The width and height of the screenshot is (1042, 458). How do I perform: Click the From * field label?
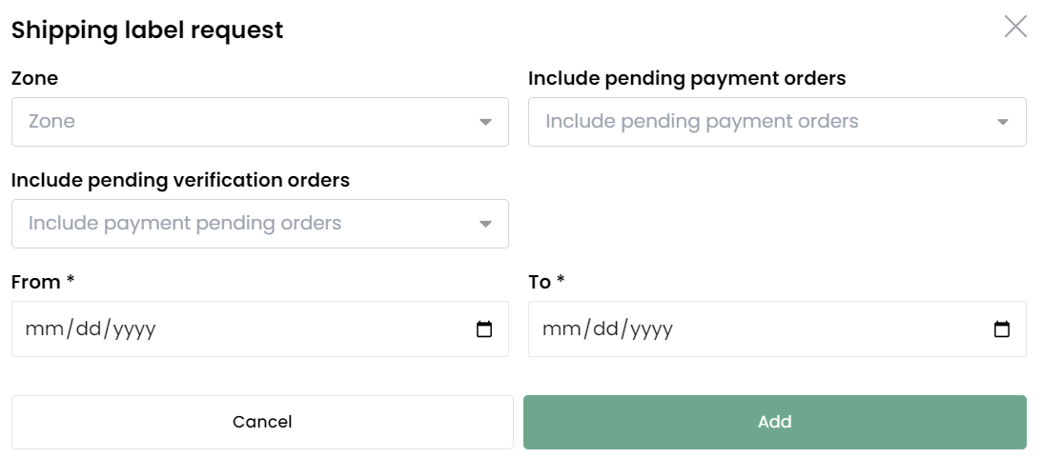(43, 282)
